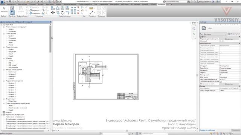This screenshot has height=135, width=241.
Task: Collapse 'Фасады (Фасад здания)' tree group
Action: (4, 70)
